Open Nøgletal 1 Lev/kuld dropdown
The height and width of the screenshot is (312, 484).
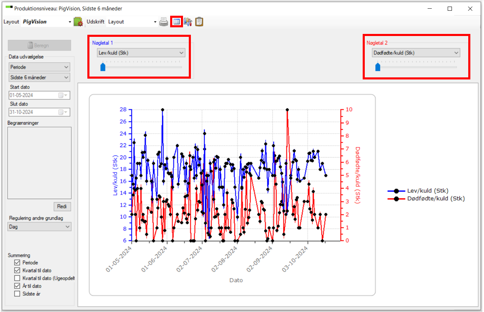point(141,53)
